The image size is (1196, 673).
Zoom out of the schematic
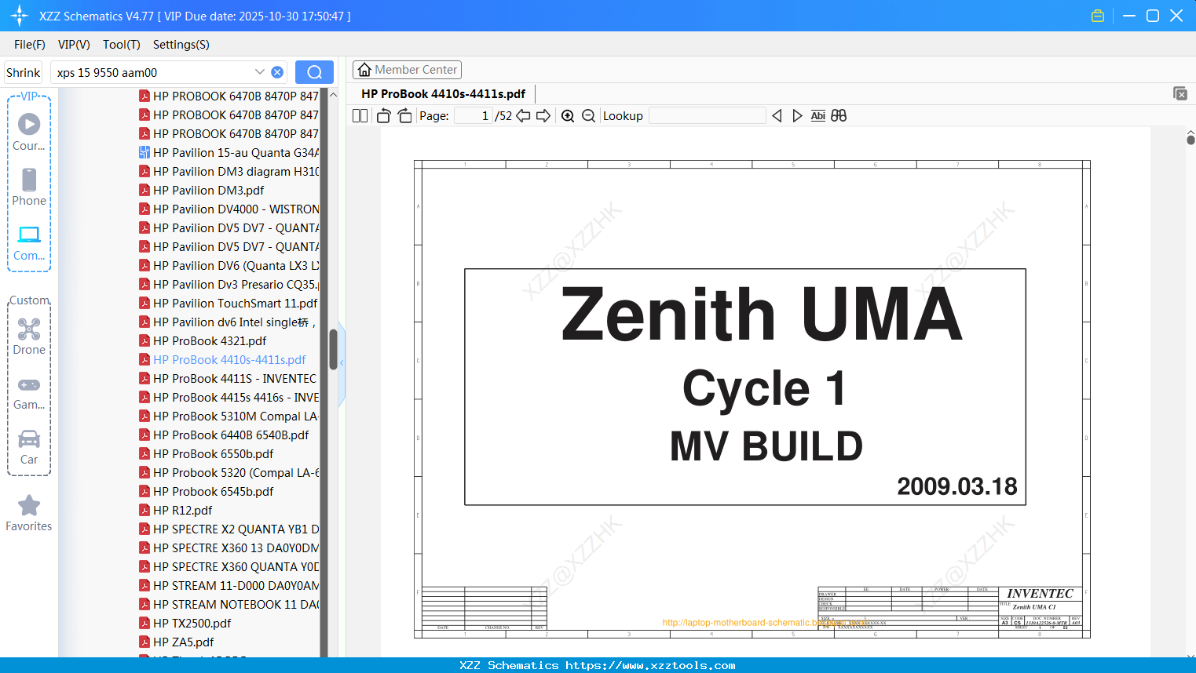[588, 116]
